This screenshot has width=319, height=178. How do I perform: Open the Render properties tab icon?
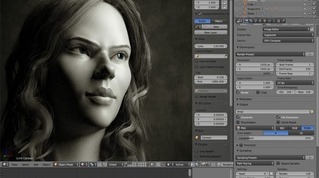246,21
